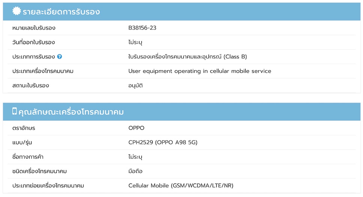Viewport: 363px width, 197px height.
Task: Click the help icon beside ประเภทการรับรอง
Action: coord(60,57)
